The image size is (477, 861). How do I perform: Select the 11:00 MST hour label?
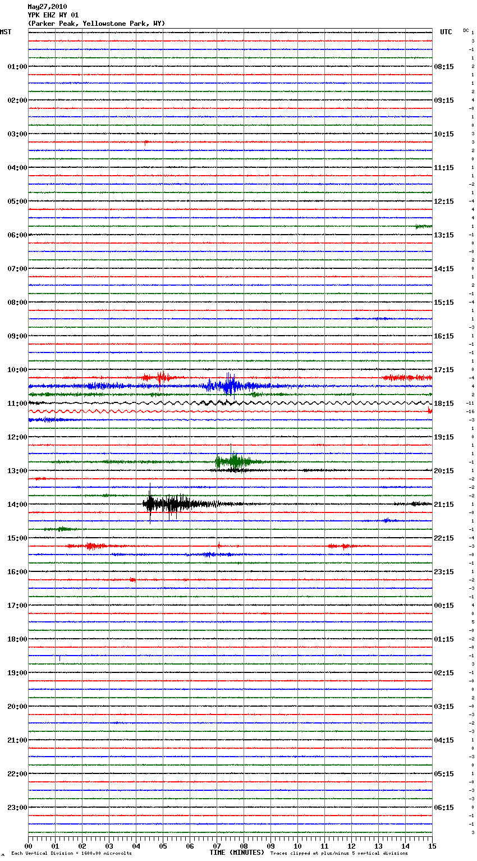[17, 404]
